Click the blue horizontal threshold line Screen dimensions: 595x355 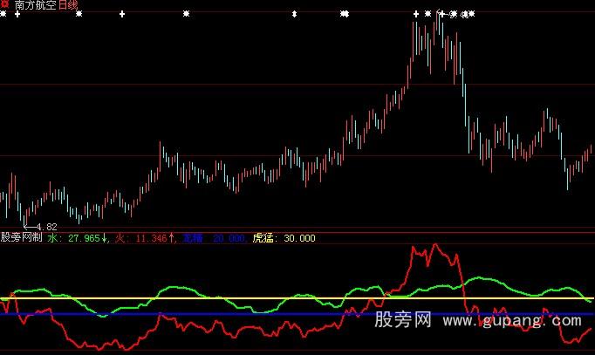point(262,314)
